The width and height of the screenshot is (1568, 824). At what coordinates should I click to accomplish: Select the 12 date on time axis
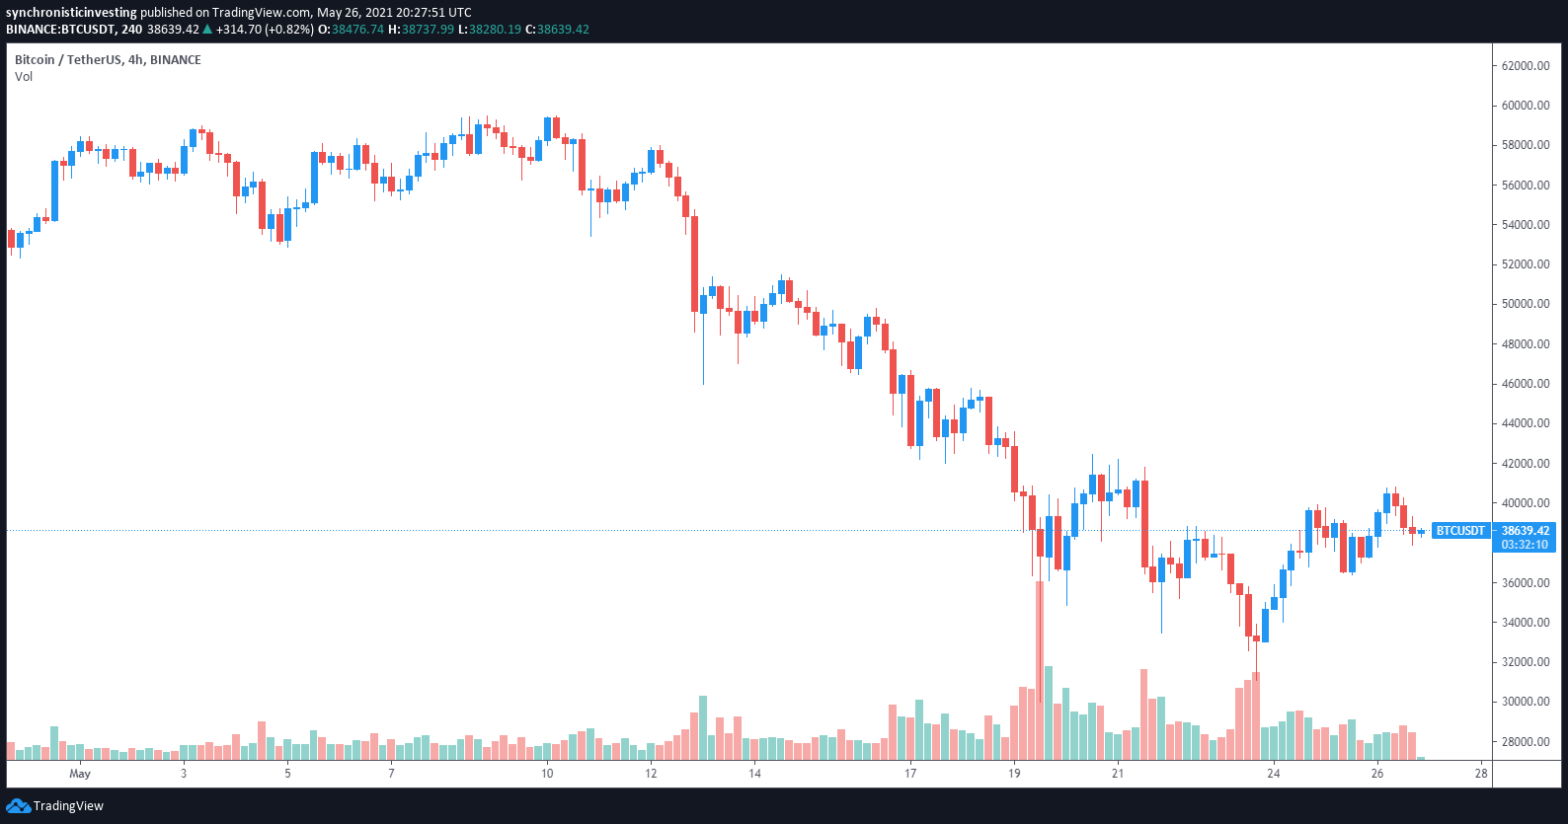pyautogui.click(x=651, y=774)
